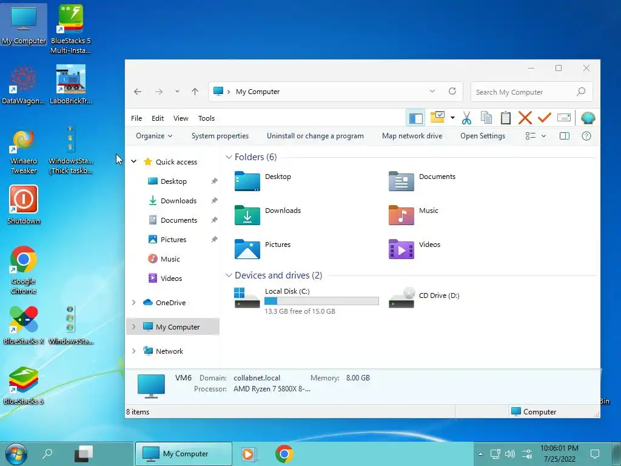Image resolution: width=621 pixels, height=466 pixels.
Task: Click the red Delete X toolbar icon
Action: pos(525,118)
